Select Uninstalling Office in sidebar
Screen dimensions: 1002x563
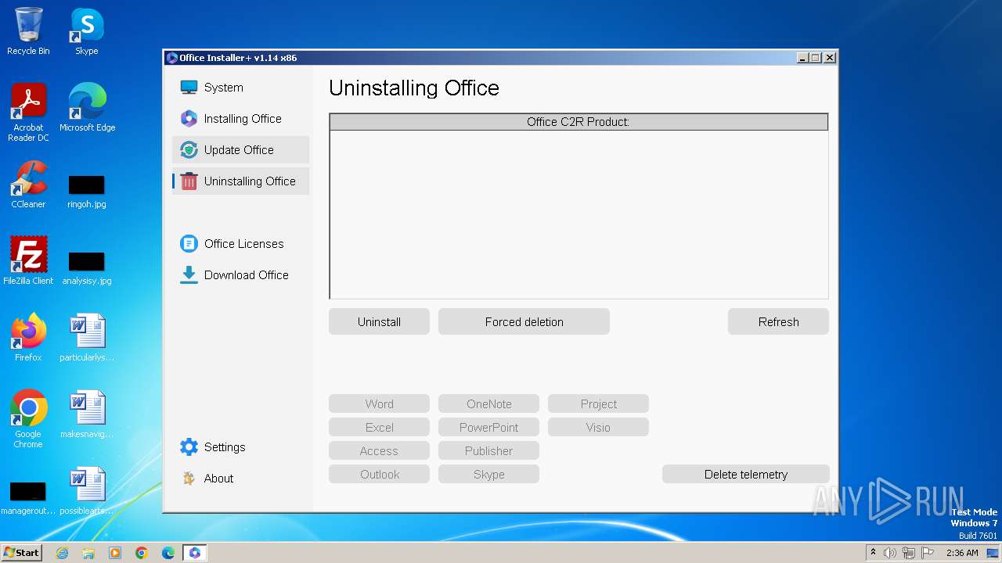pos(240,181)
